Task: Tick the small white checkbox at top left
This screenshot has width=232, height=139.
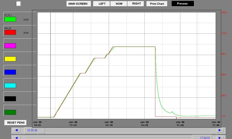Action: pyautogui.click(x=18, y=4)
